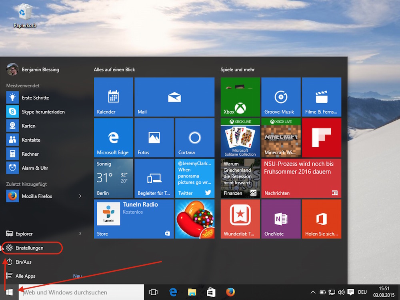Image resolution: width=400 pixels, height=300 pixels.
Task: Open Begleiter für Telefon tile
Action: (x=154, y=178)
